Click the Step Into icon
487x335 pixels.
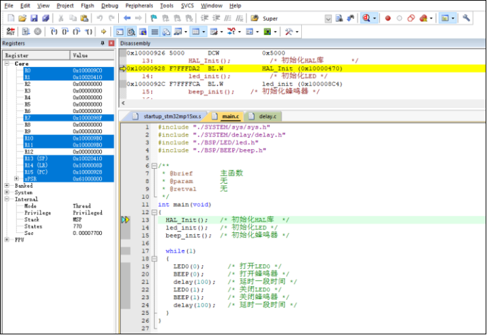click(54, 31)
